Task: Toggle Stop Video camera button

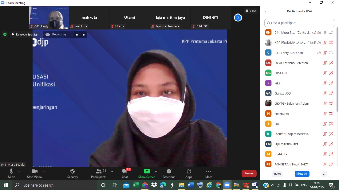Action: (34, 171)
